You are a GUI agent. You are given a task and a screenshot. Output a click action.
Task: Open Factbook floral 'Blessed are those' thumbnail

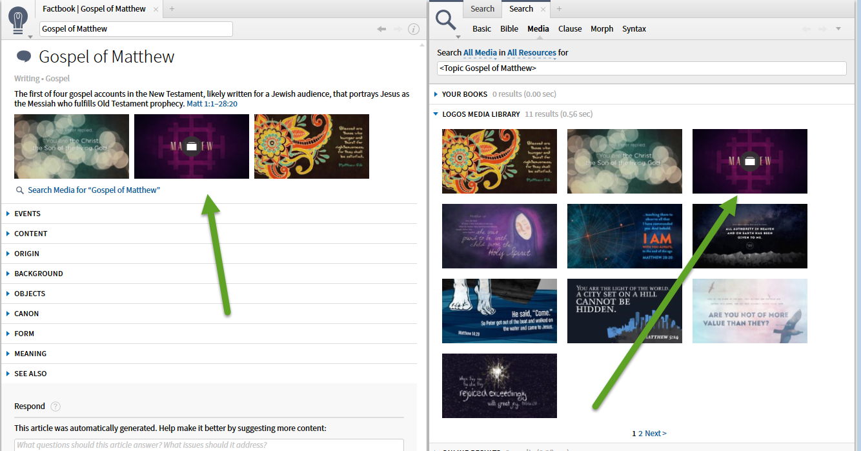click(312, 146)
